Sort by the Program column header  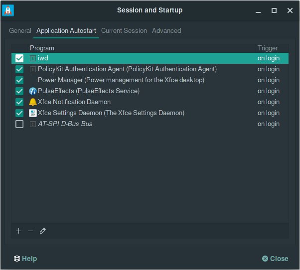(x=42, y=48)
